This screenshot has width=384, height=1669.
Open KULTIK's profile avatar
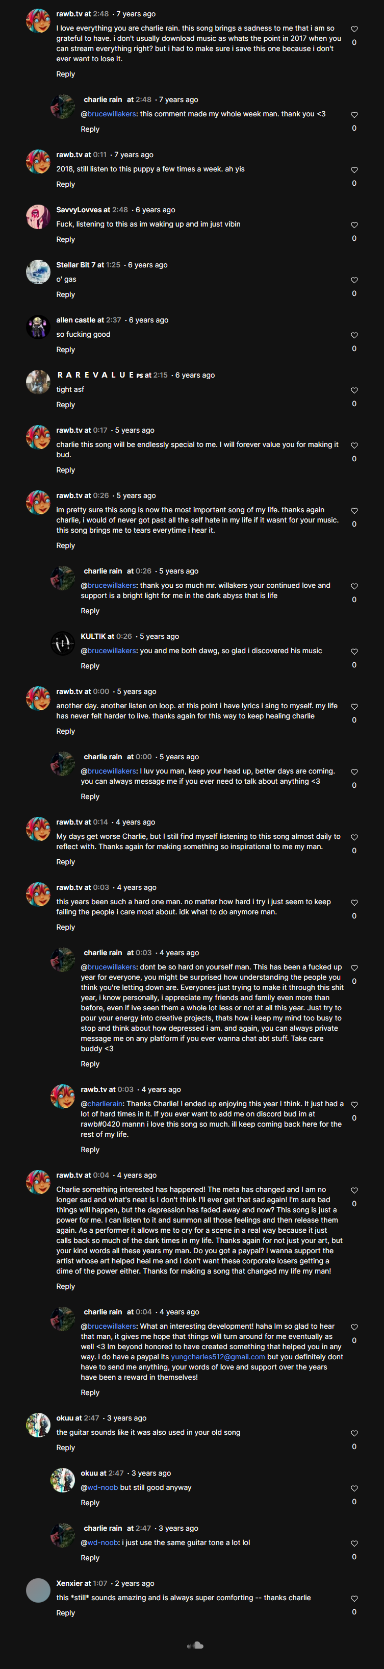63,643
